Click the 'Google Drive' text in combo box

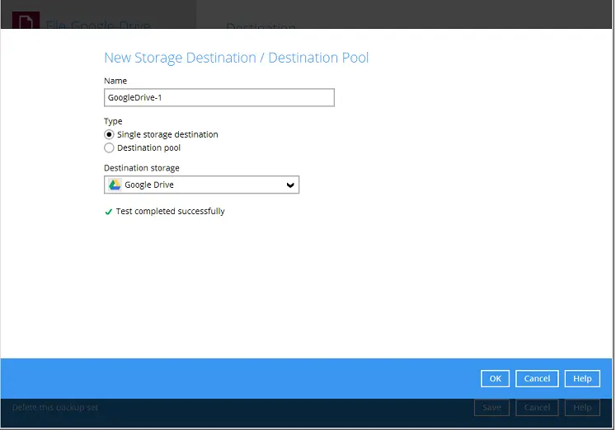click(x=149, y=185)
